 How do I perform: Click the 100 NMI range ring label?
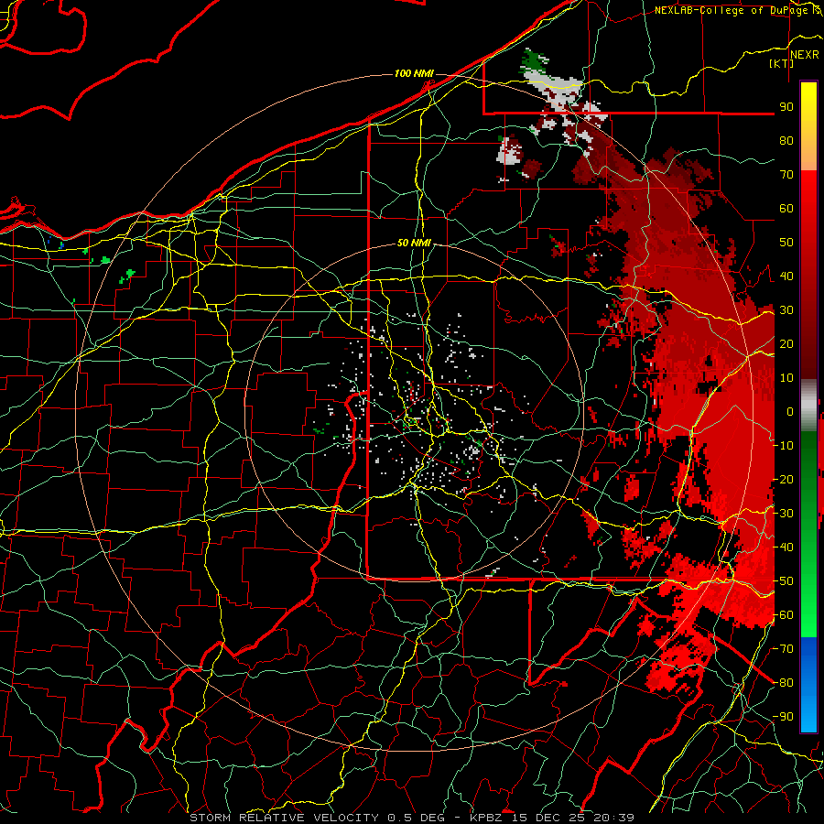tap(414, 73)
